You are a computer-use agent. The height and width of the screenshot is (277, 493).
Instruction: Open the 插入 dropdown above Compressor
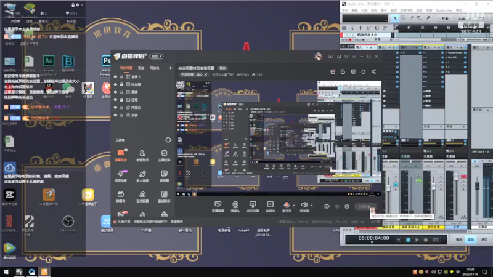coord(457,47)
